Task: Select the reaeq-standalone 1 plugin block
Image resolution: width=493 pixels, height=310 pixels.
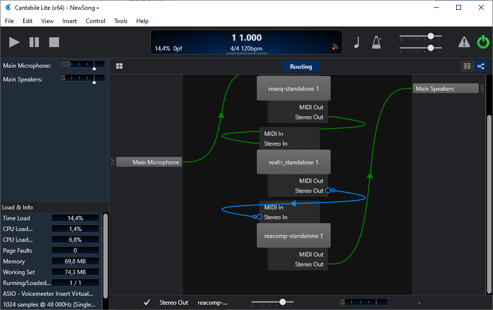Action: [x=294, y=88]
